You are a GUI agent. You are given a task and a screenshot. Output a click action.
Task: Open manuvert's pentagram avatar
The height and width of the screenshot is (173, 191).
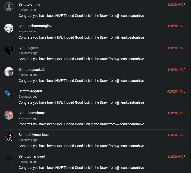9,159
